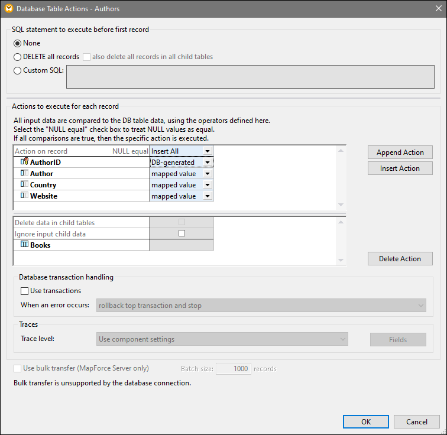Click the Append Action button
Viewport: 447px width, 435px height.
click(x=400, y=152)
